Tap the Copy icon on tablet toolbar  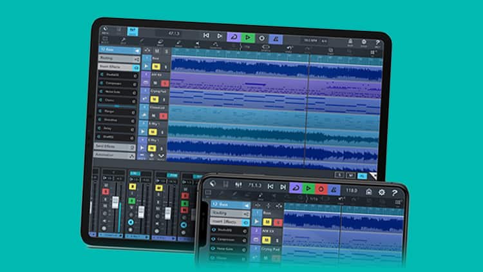330,50
